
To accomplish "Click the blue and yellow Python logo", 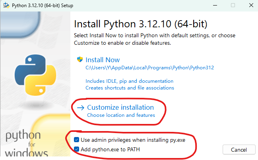I will pyautogui.click(x=35, y=74).
